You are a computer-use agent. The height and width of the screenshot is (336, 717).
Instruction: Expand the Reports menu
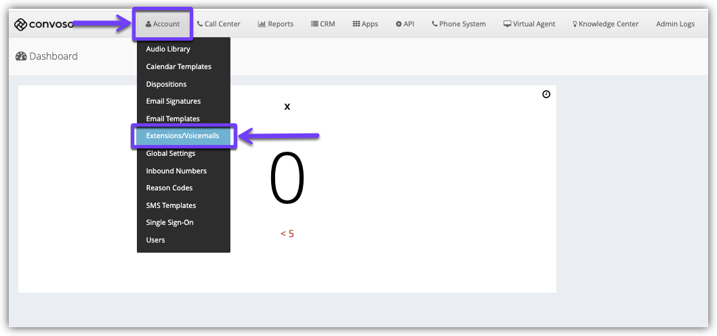coord(275,24)
